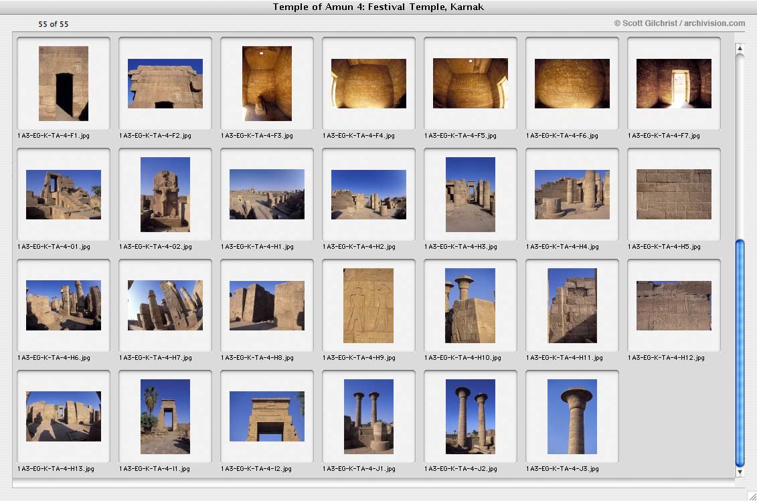Click filename label 1A3-EG-K-TA-4-F7.jpg
The image size is (757, 501).
[x=664, y=136]
